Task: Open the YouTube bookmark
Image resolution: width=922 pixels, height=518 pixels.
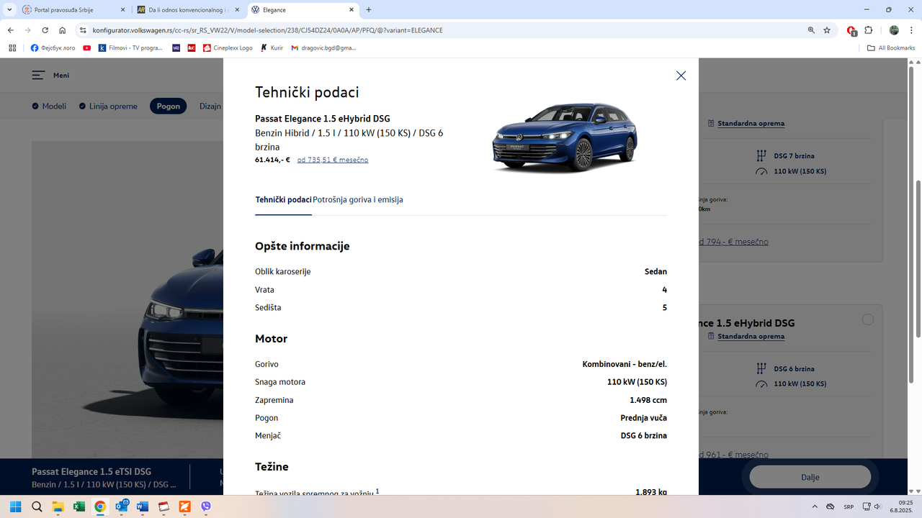Action: point(87,48)
